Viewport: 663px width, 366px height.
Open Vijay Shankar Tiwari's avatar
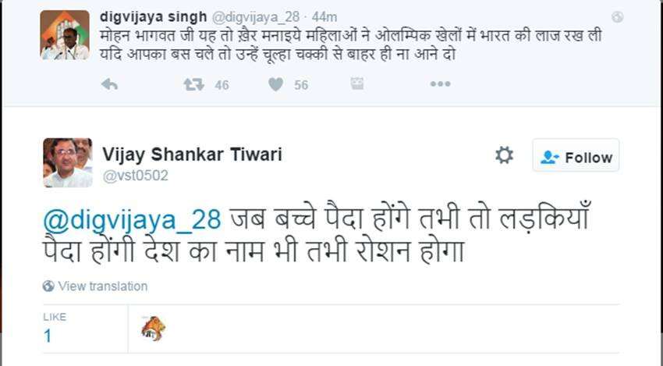coord(67,162)
